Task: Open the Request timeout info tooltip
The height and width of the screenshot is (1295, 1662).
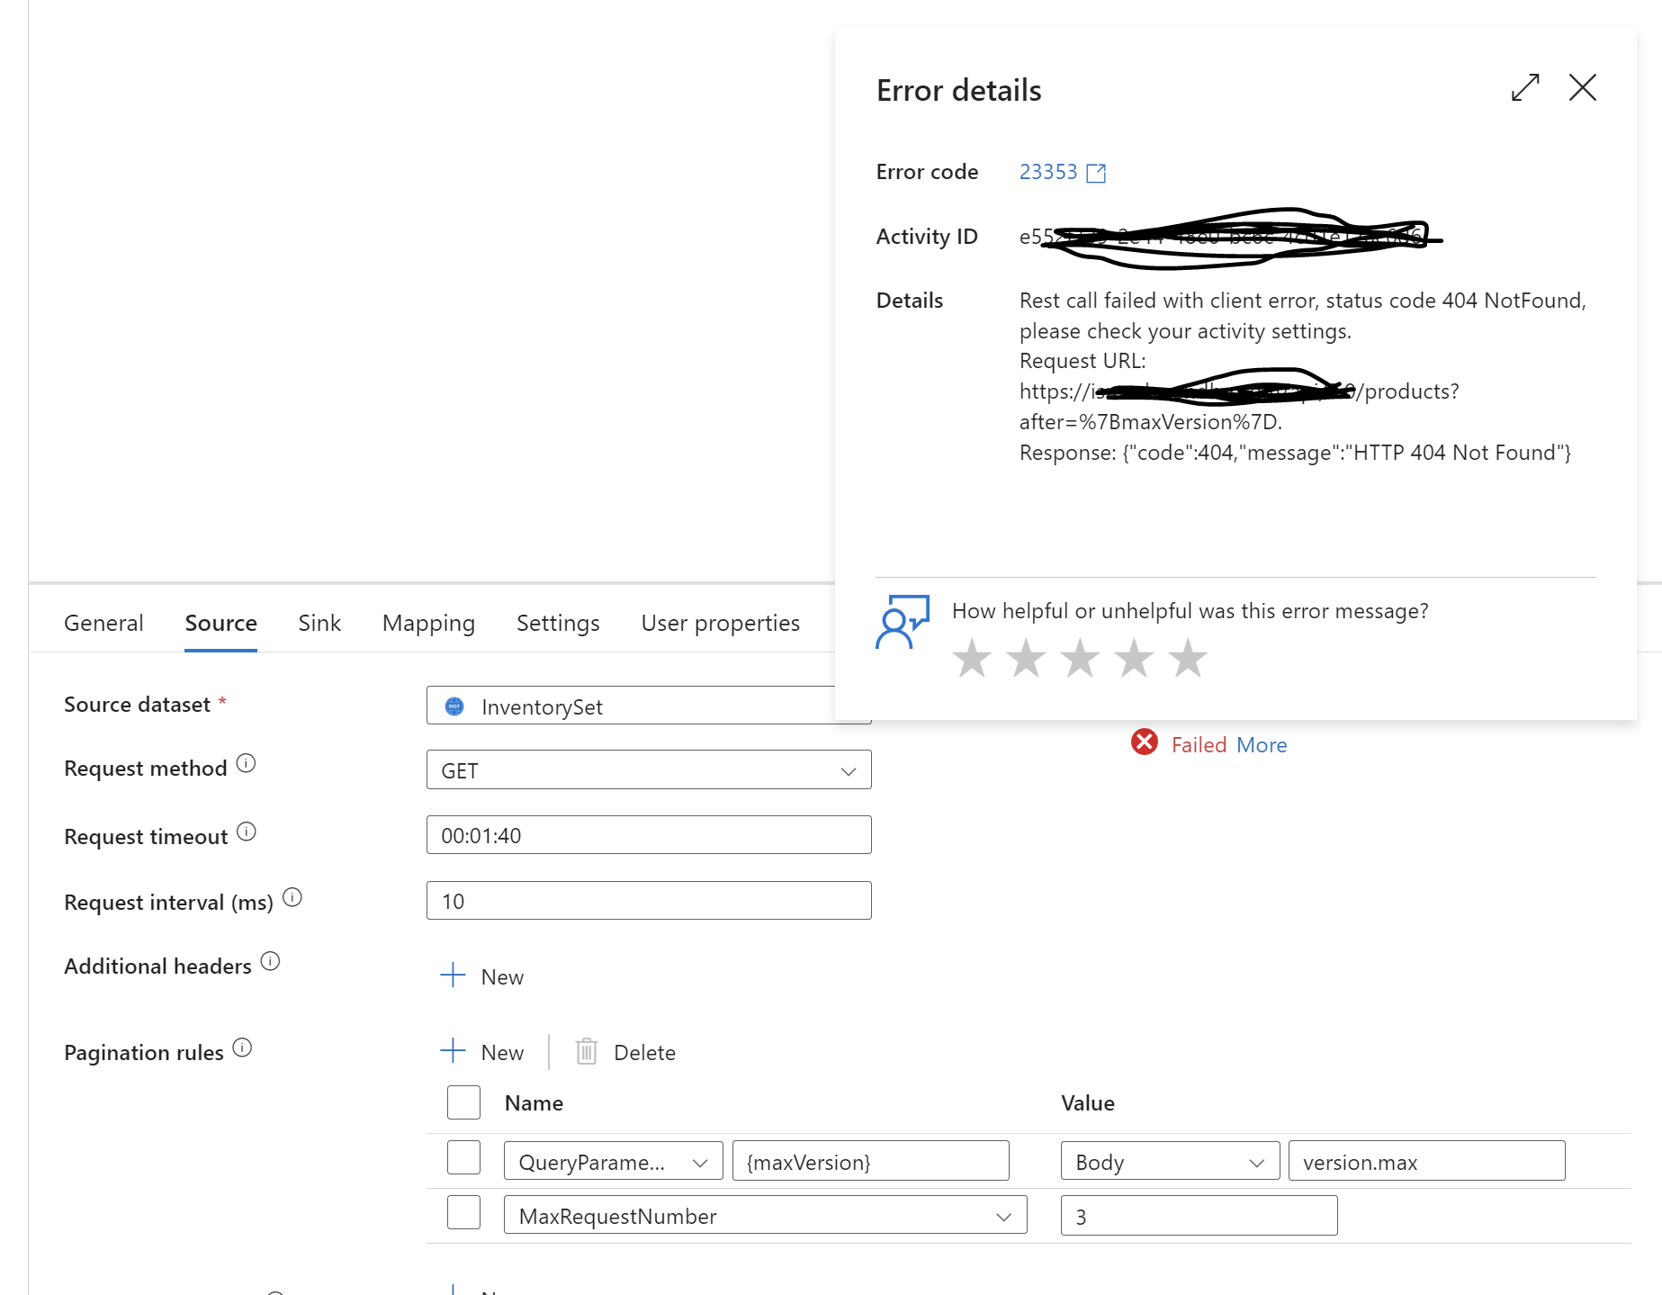Action: tap(247, 831)
